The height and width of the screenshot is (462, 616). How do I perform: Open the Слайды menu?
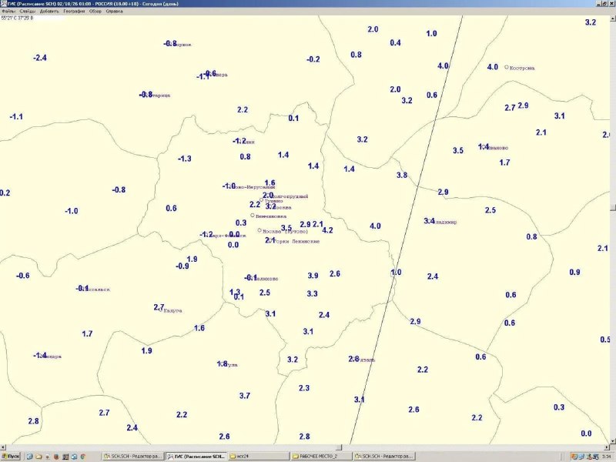click(28, 12)
